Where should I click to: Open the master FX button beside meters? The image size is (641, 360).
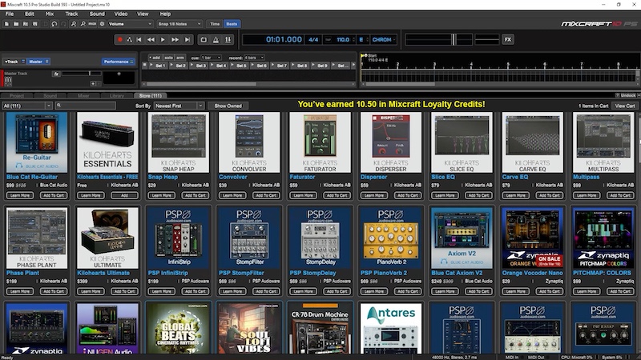click(507, 39)
